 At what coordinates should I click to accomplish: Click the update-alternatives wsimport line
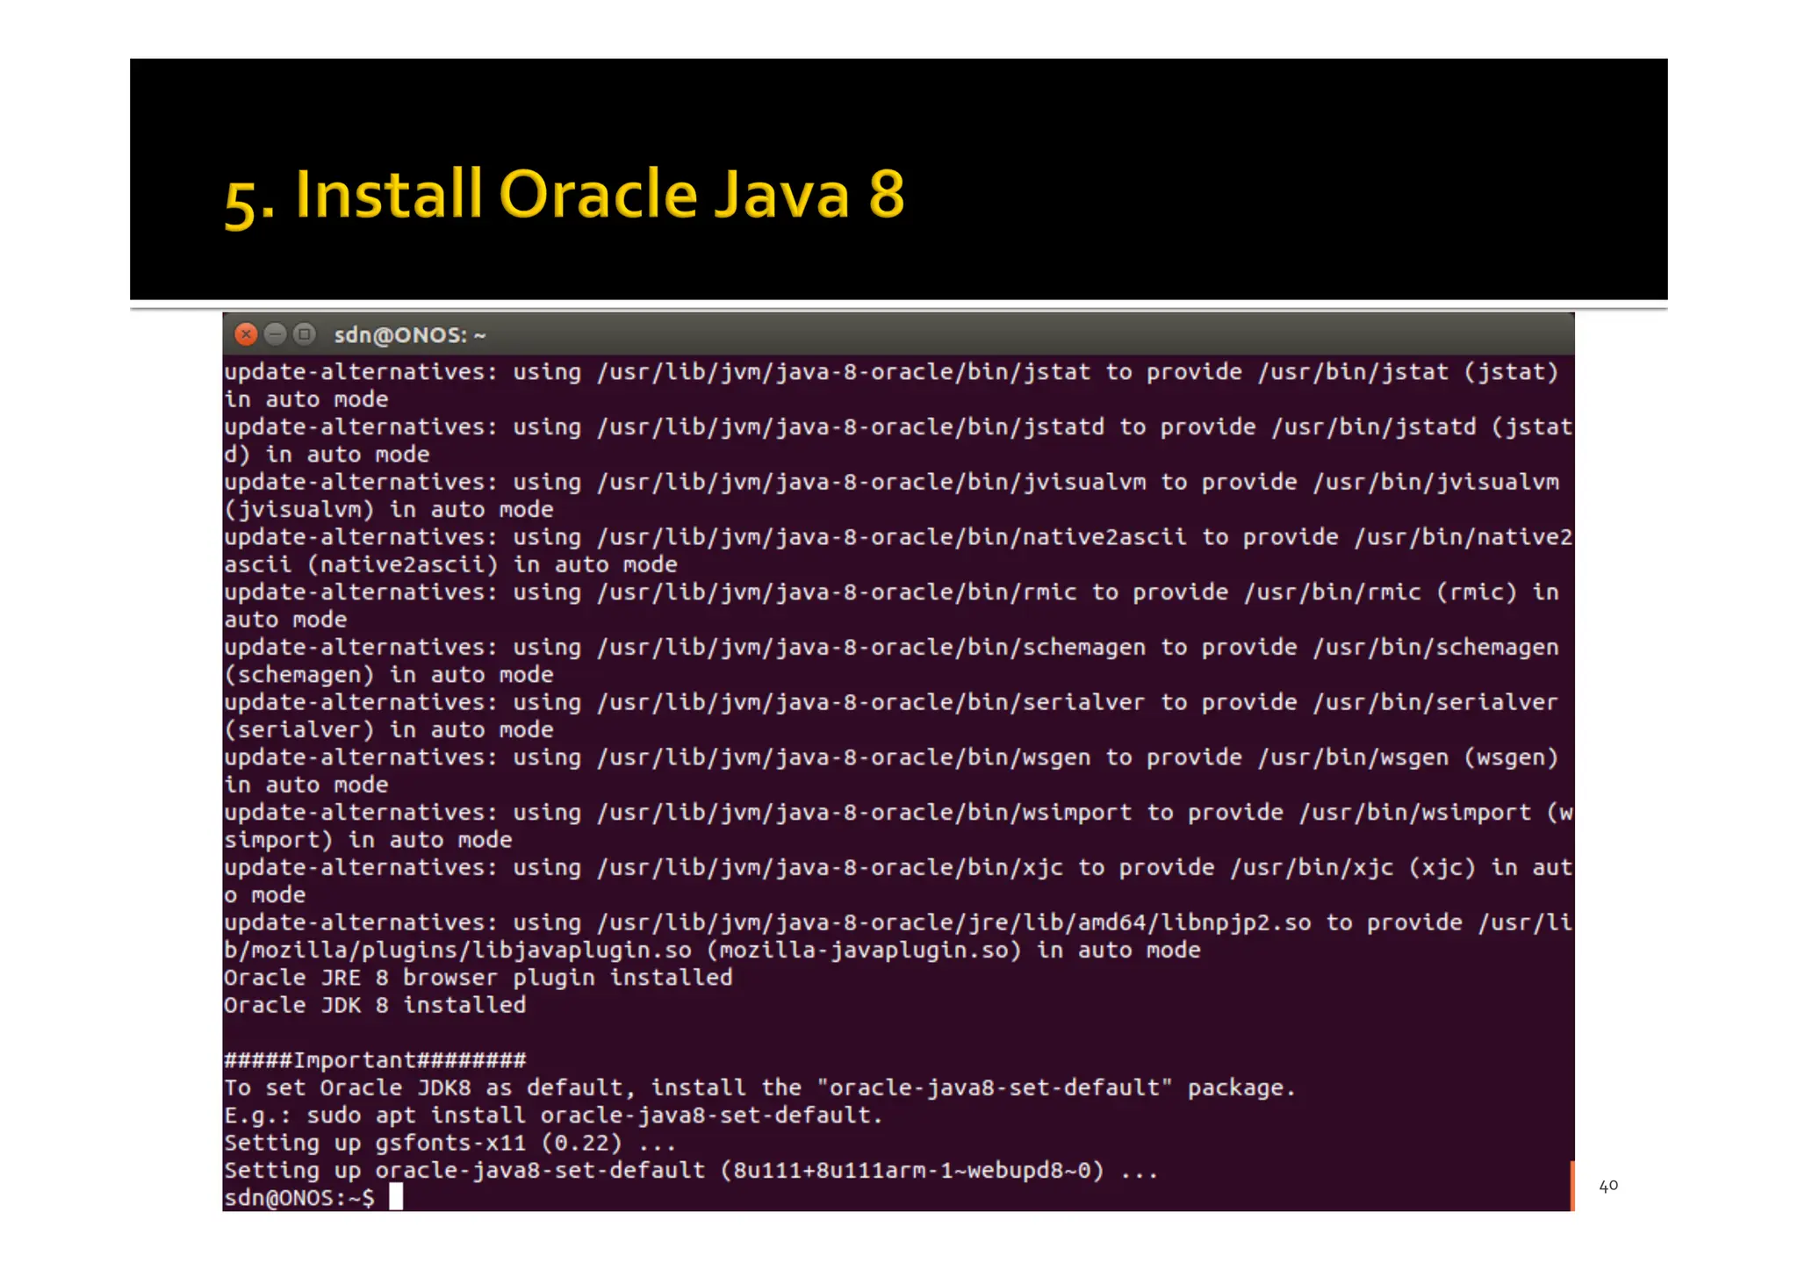895,813
